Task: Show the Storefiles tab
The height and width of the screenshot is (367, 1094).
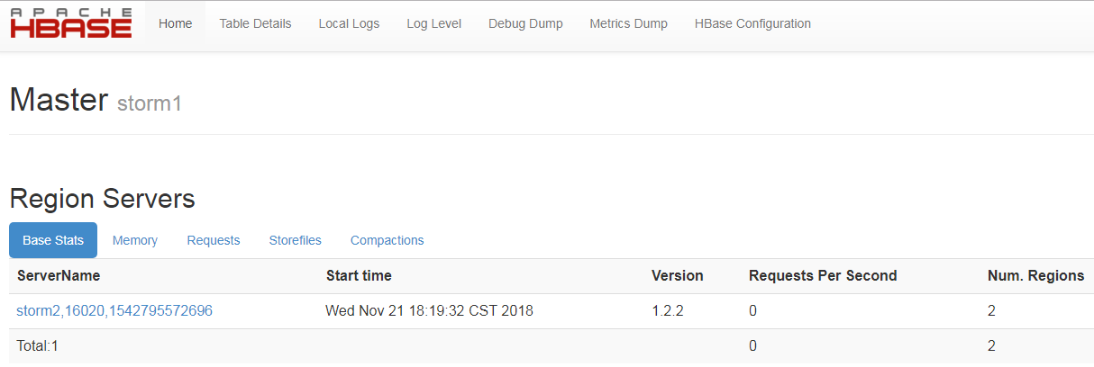Action: click(295, 240)
